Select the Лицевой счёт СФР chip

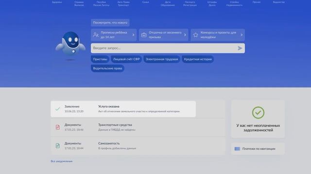click(x=126, y=59)
